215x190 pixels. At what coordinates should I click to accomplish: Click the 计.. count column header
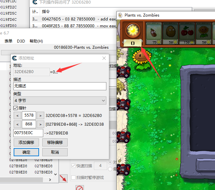[x=35, y=12]
